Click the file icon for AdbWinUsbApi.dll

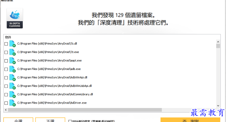click(x=13, y=86)
